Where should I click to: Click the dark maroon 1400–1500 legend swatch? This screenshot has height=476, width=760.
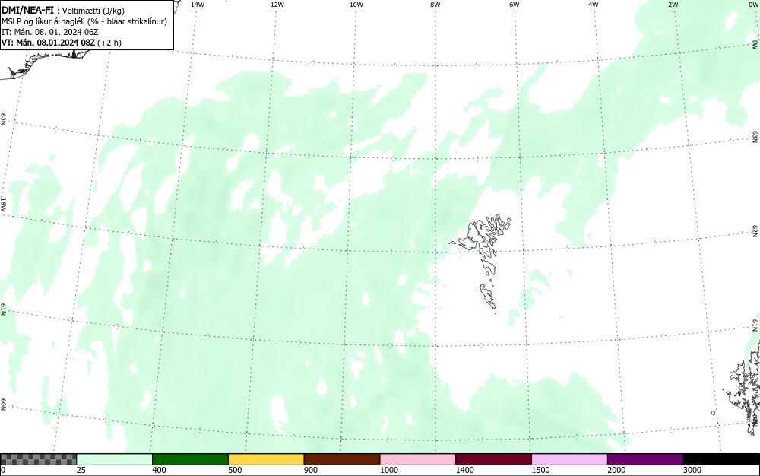click(493, 459)
